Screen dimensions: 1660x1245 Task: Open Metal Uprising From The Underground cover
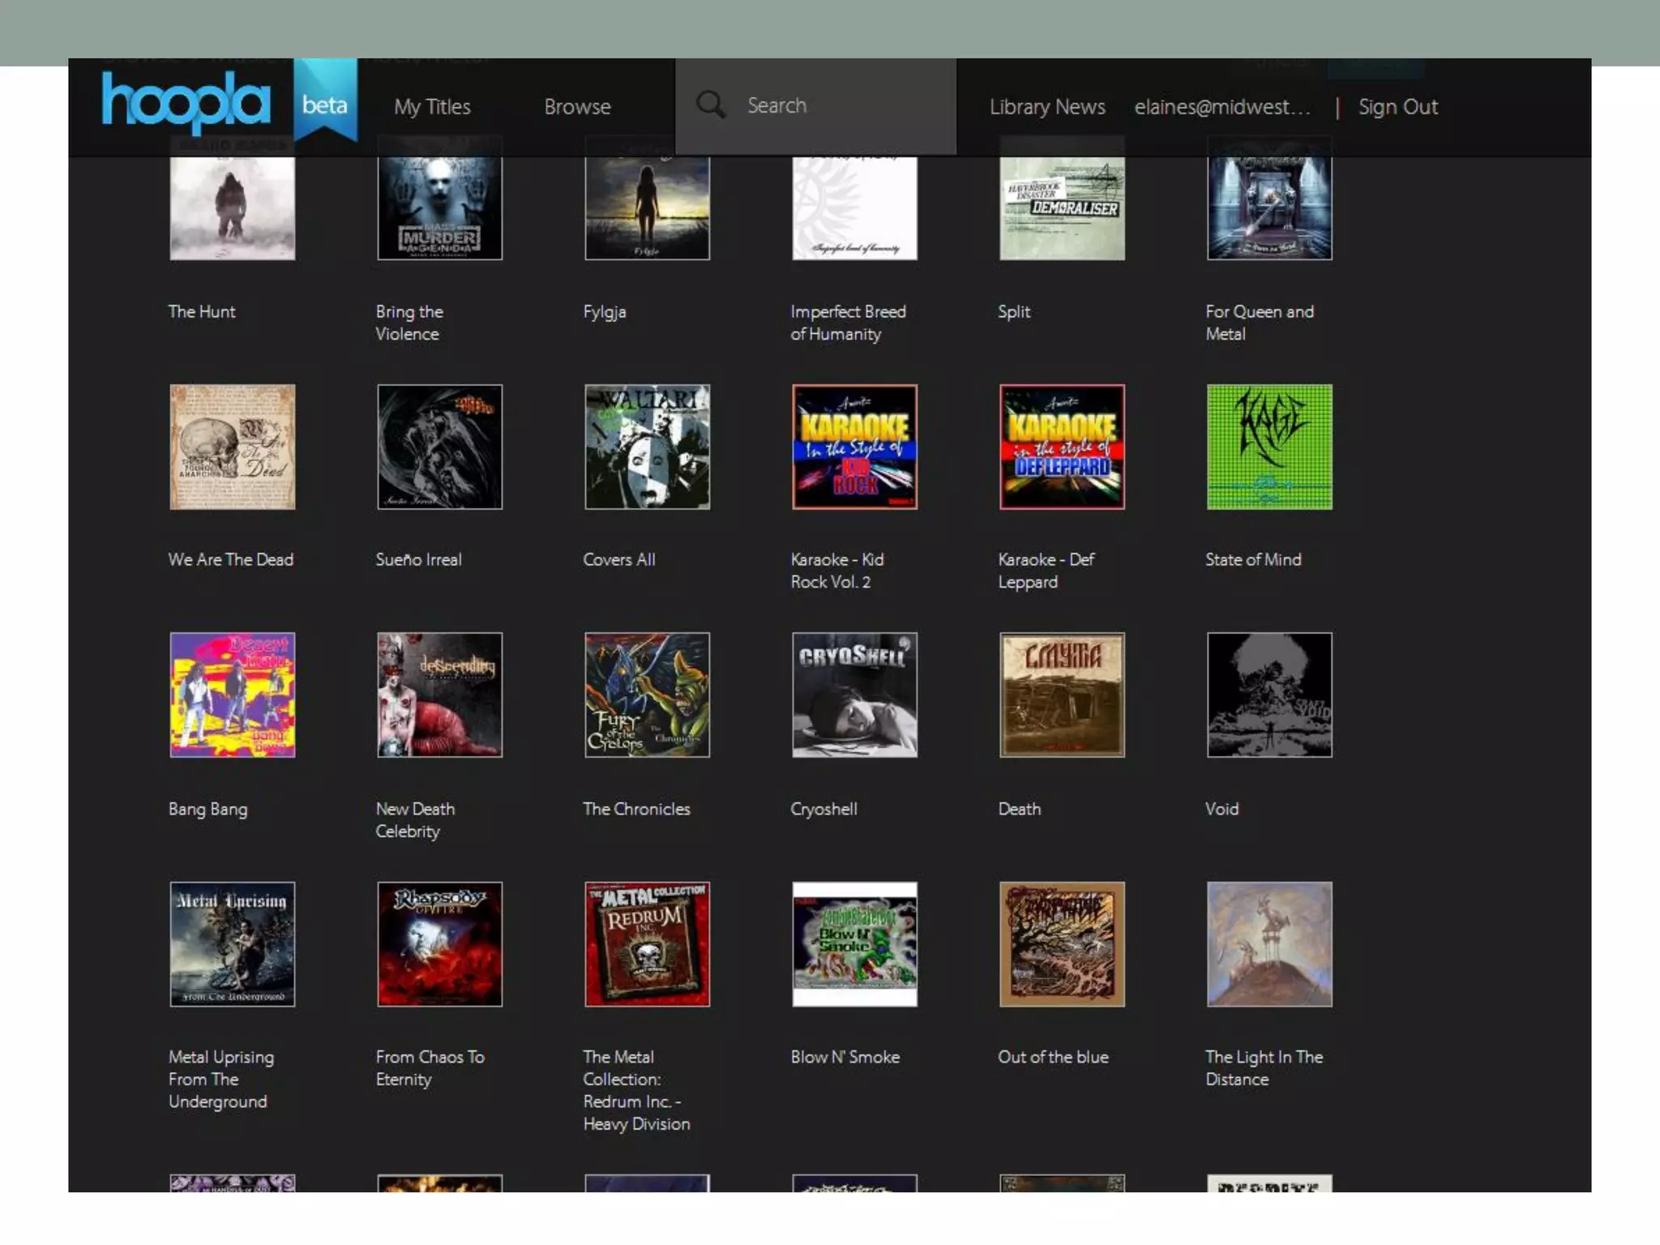point(233,943)
